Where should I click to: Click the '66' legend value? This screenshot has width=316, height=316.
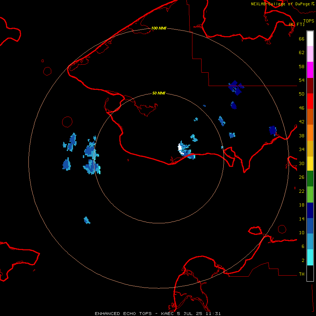[302, 39]
